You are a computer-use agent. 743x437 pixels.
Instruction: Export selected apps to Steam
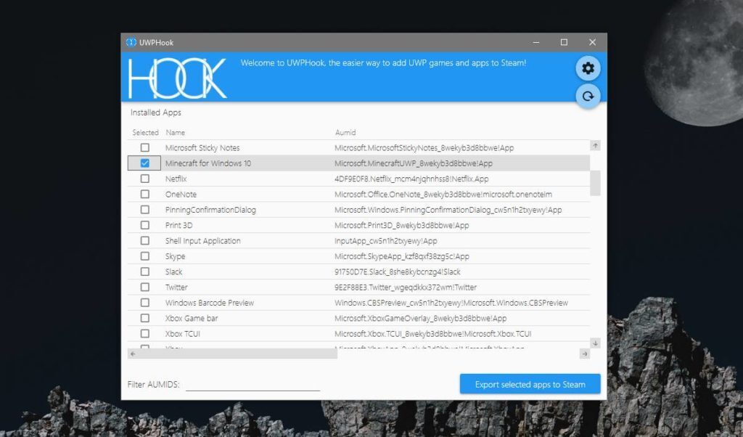pyautogui.click(x=530, y=384)
